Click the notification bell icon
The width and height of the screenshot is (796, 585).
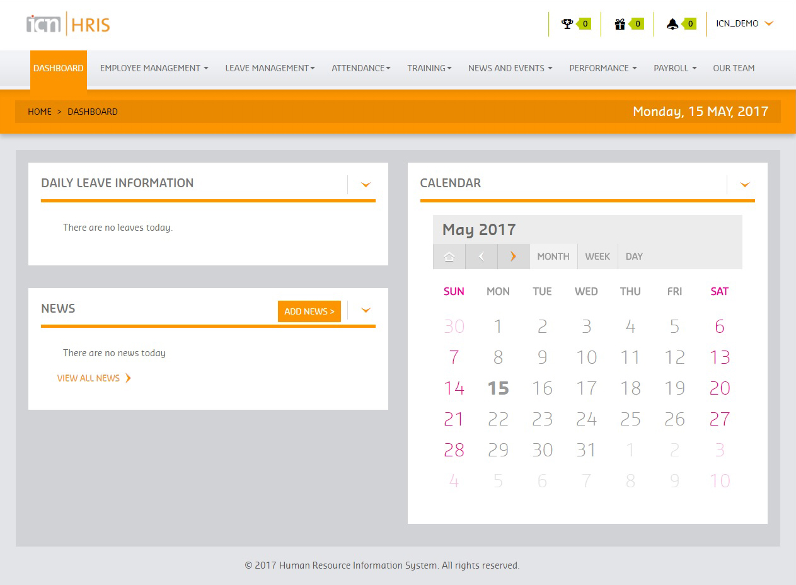point(672,24)
